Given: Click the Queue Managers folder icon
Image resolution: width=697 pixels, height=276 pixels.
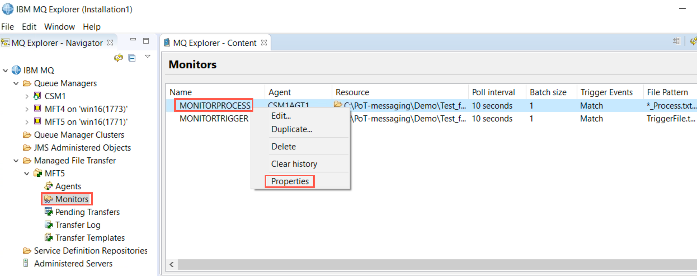Looking at the screenshot, I should [x=27, y=83].
